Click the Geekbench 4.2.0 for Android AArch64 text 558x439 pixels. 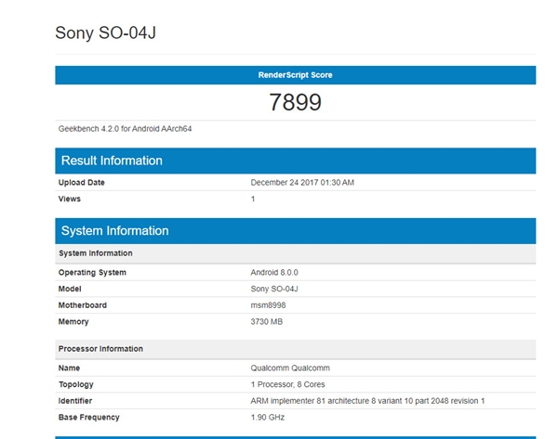pos(125,128)
